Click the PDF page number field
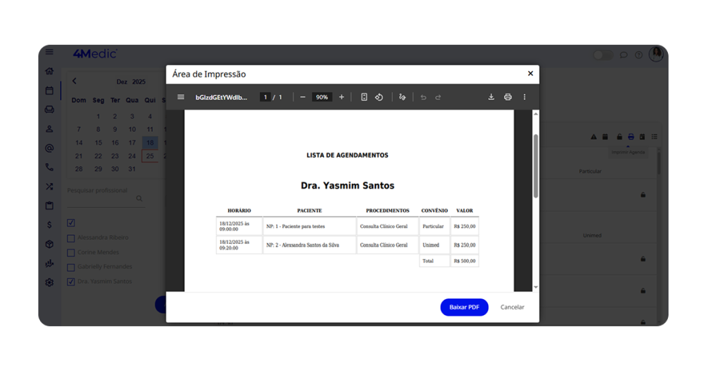This screenshot has height=371, width=708. coord(265,97)
